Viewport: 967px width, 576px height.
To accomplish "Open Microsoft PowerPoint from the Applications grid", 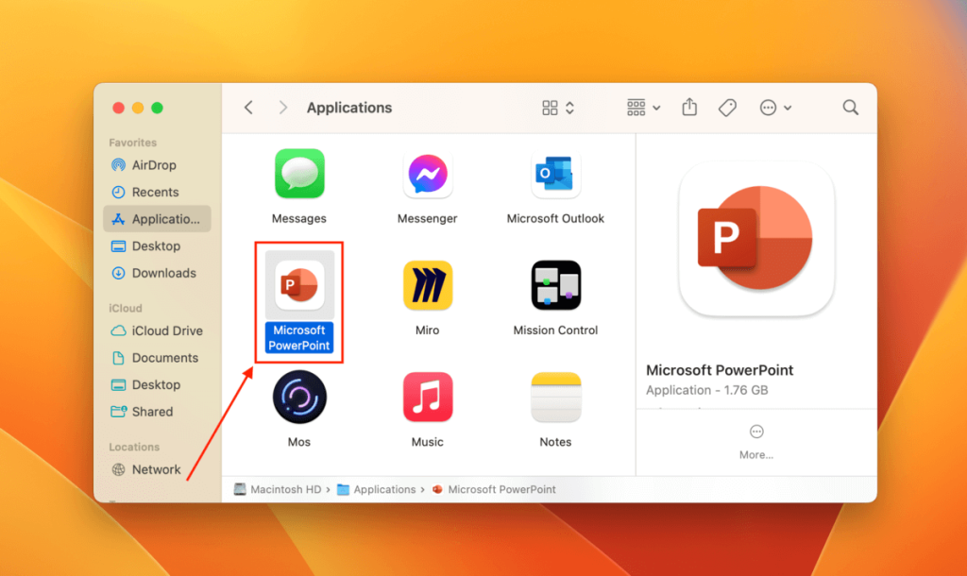I will pos(298,285).
